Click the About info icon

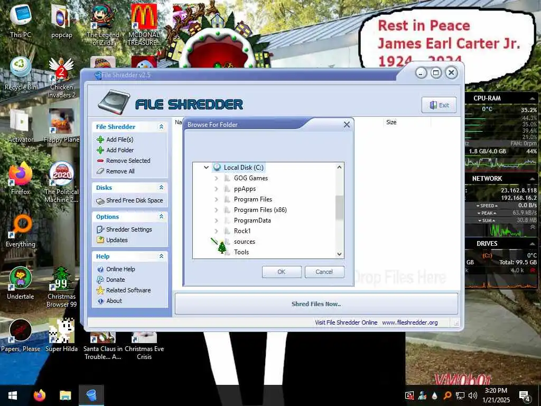click(100, 301)
